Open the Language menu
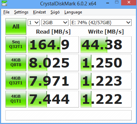 pos(73,12)
